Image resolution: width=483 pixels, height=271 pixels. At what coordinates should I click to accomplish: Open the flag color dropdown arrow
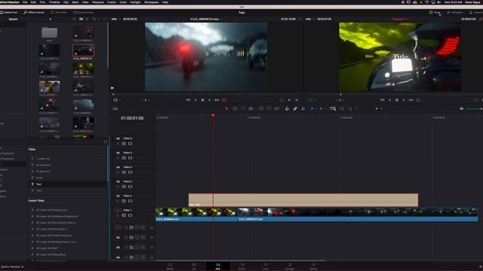click(315, 108)
